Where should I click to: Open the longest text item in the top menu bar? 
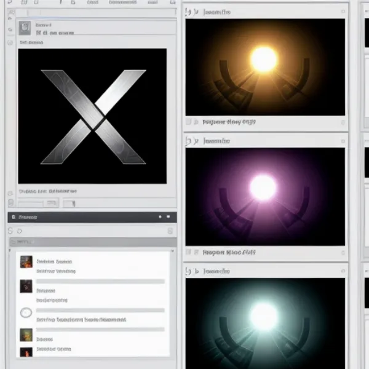(x=122, y=3)
